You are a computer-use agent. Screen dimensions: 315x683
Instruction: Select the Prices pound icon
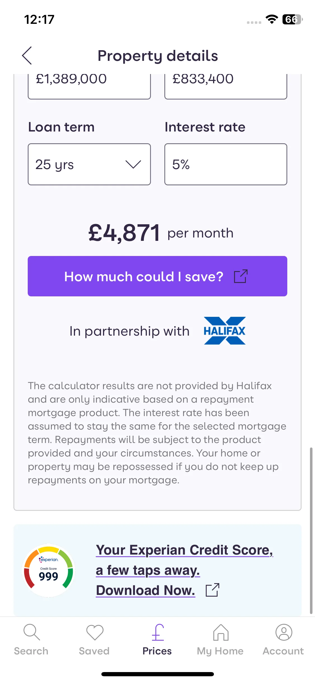(158, 632)
